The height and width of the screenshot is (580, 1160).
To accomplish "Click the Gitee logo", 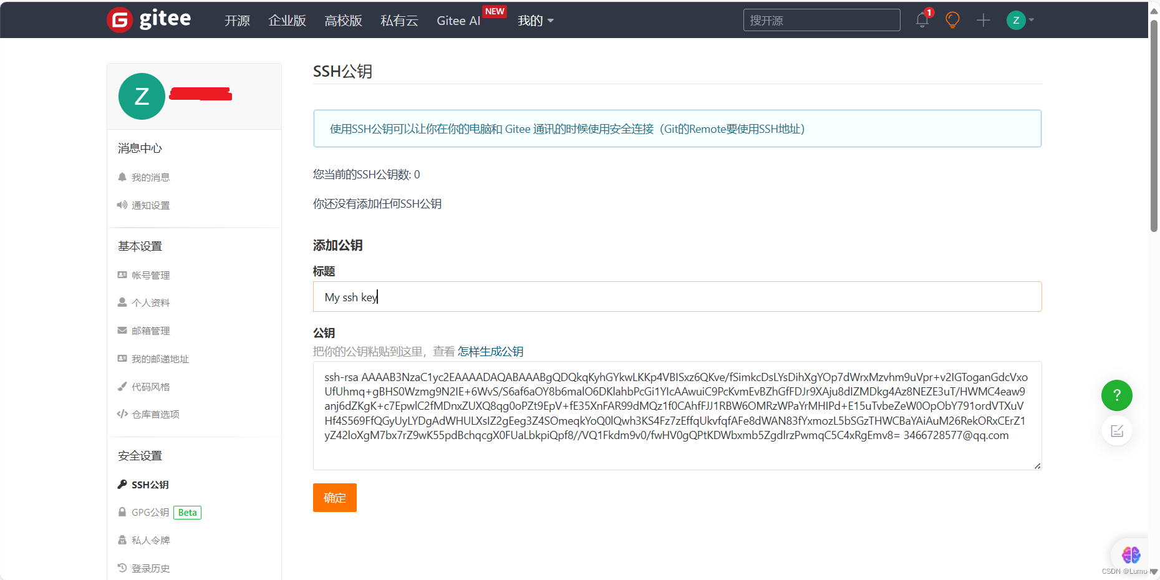I will click(x=149, y=19).
